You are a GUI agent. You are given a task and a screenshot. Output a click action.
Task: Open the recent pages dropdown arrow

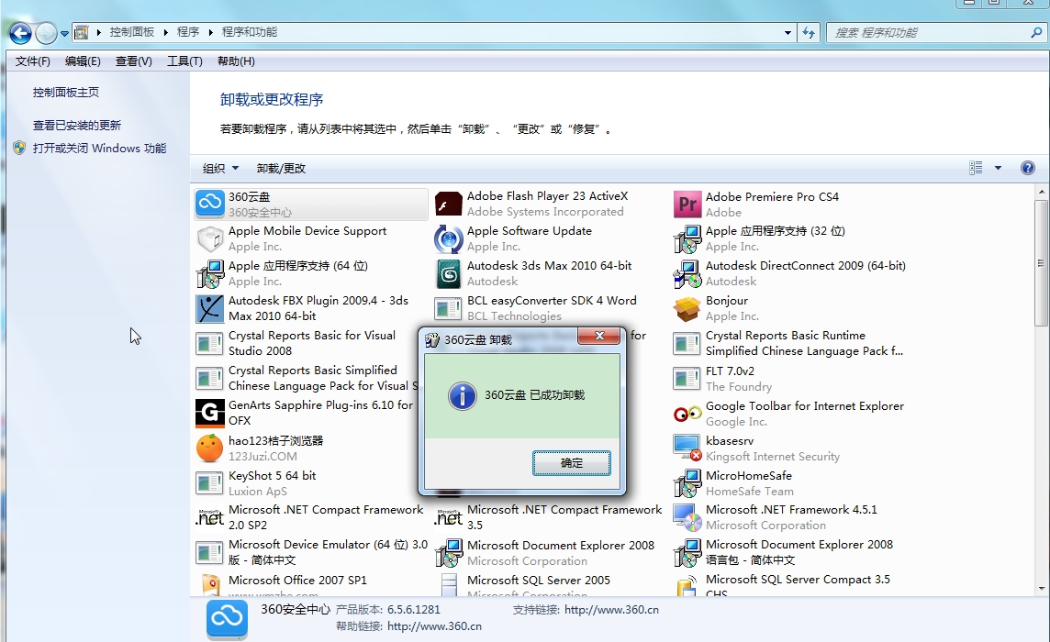tap(64, 33)
